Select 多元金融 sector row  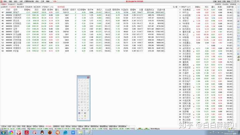pos(83,34)
